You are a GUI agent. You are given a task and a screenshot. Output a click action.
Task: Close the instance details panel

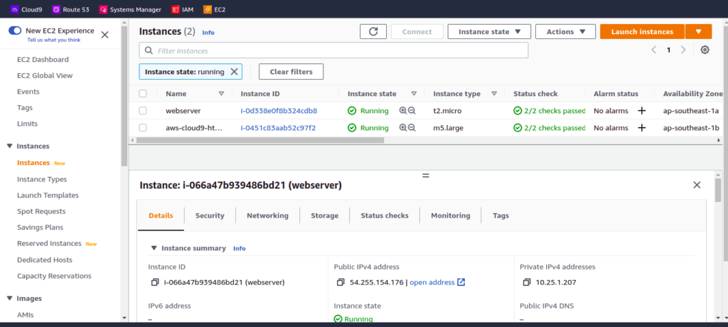pyautogui.click(x=697, y=185)
